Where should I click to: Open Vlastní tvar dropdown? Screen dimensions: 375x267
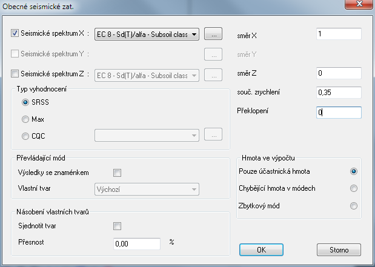point(147,190)
